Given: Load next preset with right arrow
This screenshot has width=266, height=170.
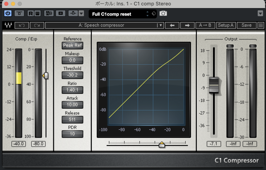Looking at the screenshot, I should (x=187, y=25).
